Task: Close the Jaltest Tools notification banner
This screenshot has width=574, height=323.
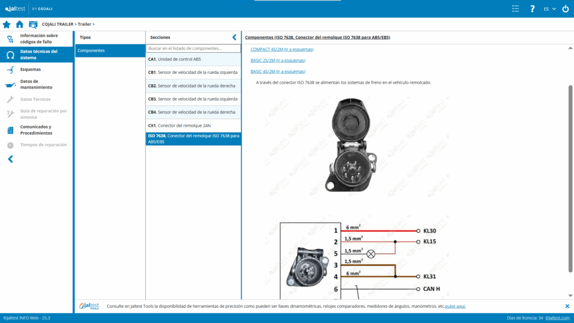Action: pyautogui.click(x=567, y=306)
